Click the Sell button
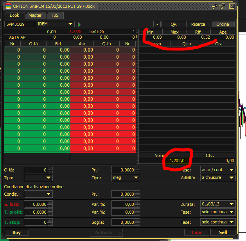The height and width of the screenshot is (241, 246). pos(223,232)
